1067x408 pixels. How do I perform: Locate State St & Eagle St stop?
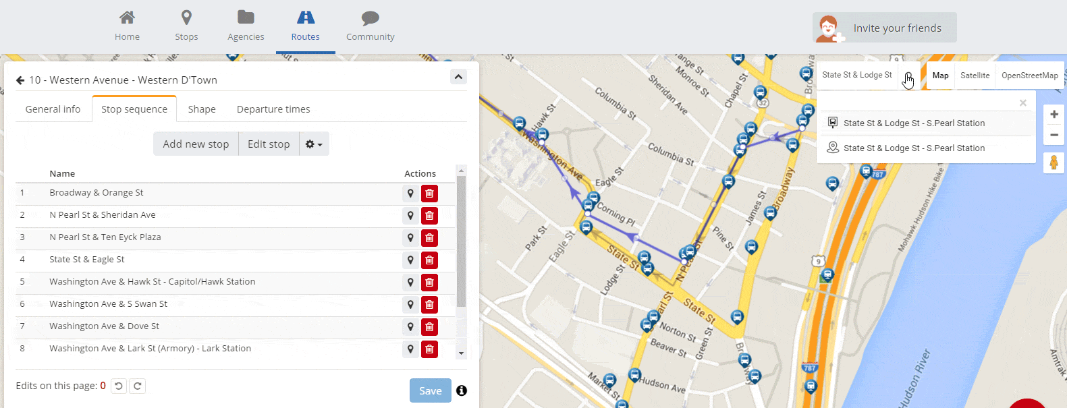pyautogui.click(x=410, y=260)
